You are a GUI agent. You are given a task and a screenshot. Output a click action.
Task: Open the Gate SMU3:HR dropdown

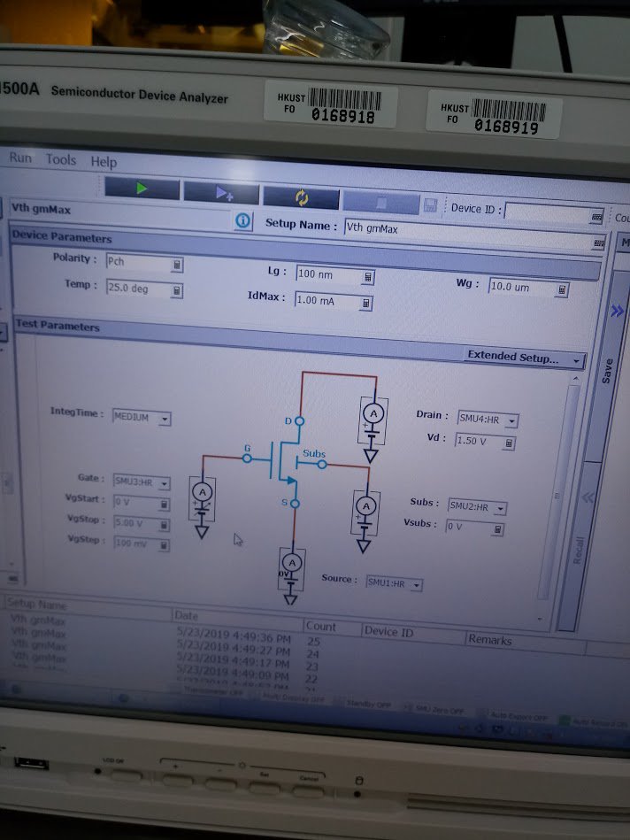click(164, 484)
